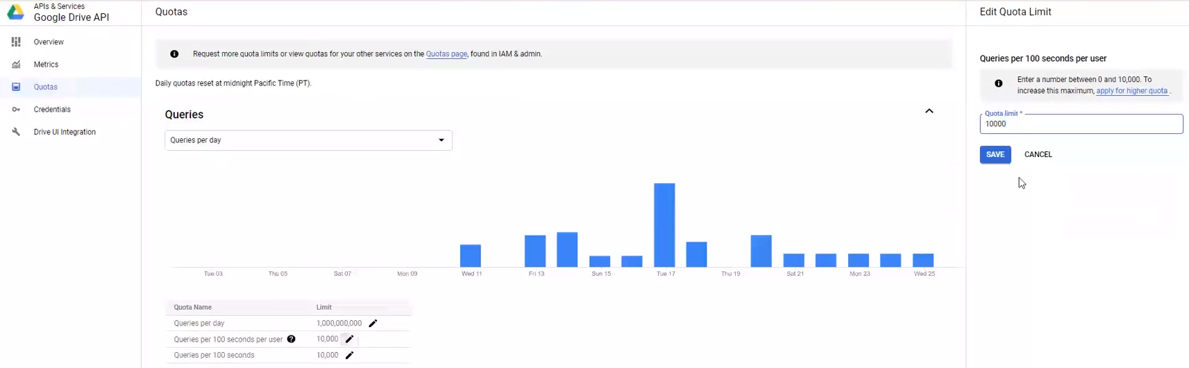Click the Quota limit input field

[x=1080, y=124]
